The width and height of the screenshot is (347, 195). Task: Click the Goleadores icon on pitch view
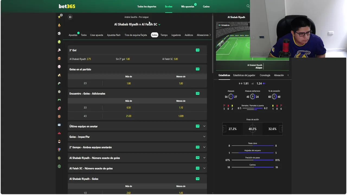[x=219, y=25]
